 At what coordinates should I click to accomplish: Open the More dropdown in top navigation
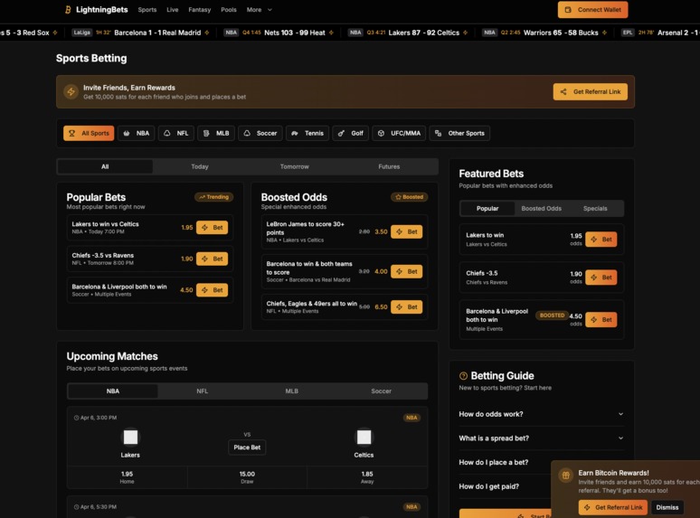tap(259, 9)
